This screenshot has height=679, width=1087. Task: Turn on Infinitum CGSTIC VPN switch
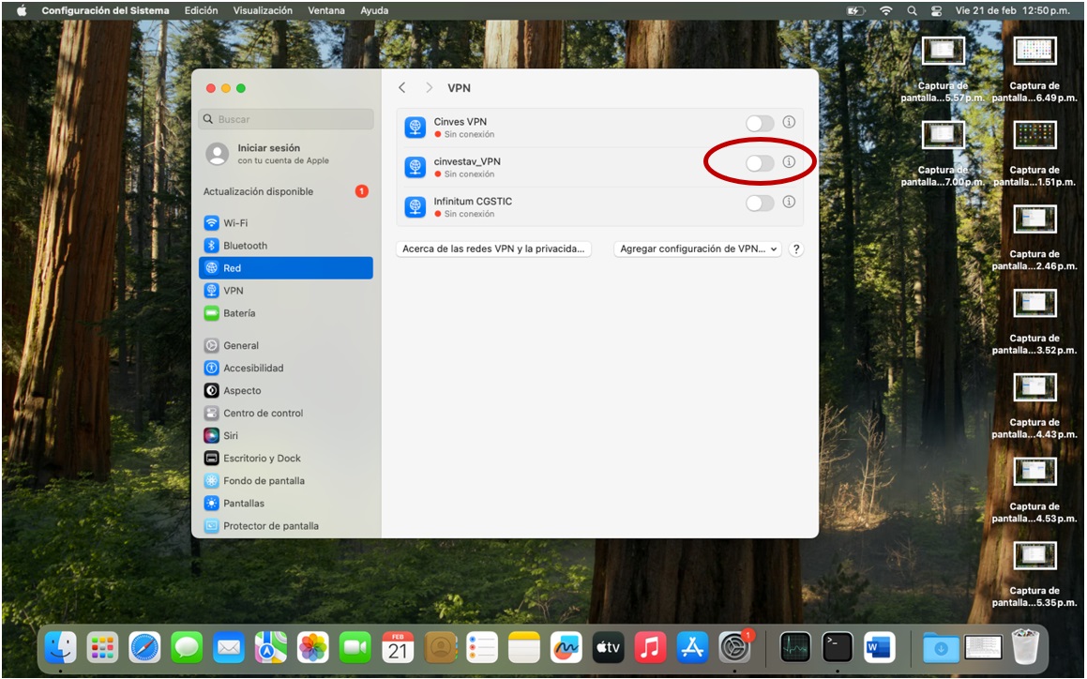click(x=760, y=203)
